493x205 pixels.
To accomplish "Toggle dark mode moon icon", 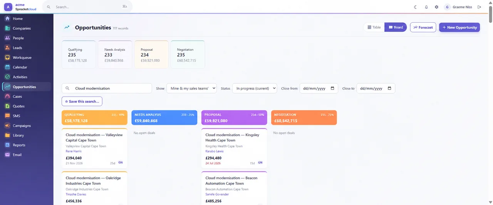I will (x=416, y=7).
